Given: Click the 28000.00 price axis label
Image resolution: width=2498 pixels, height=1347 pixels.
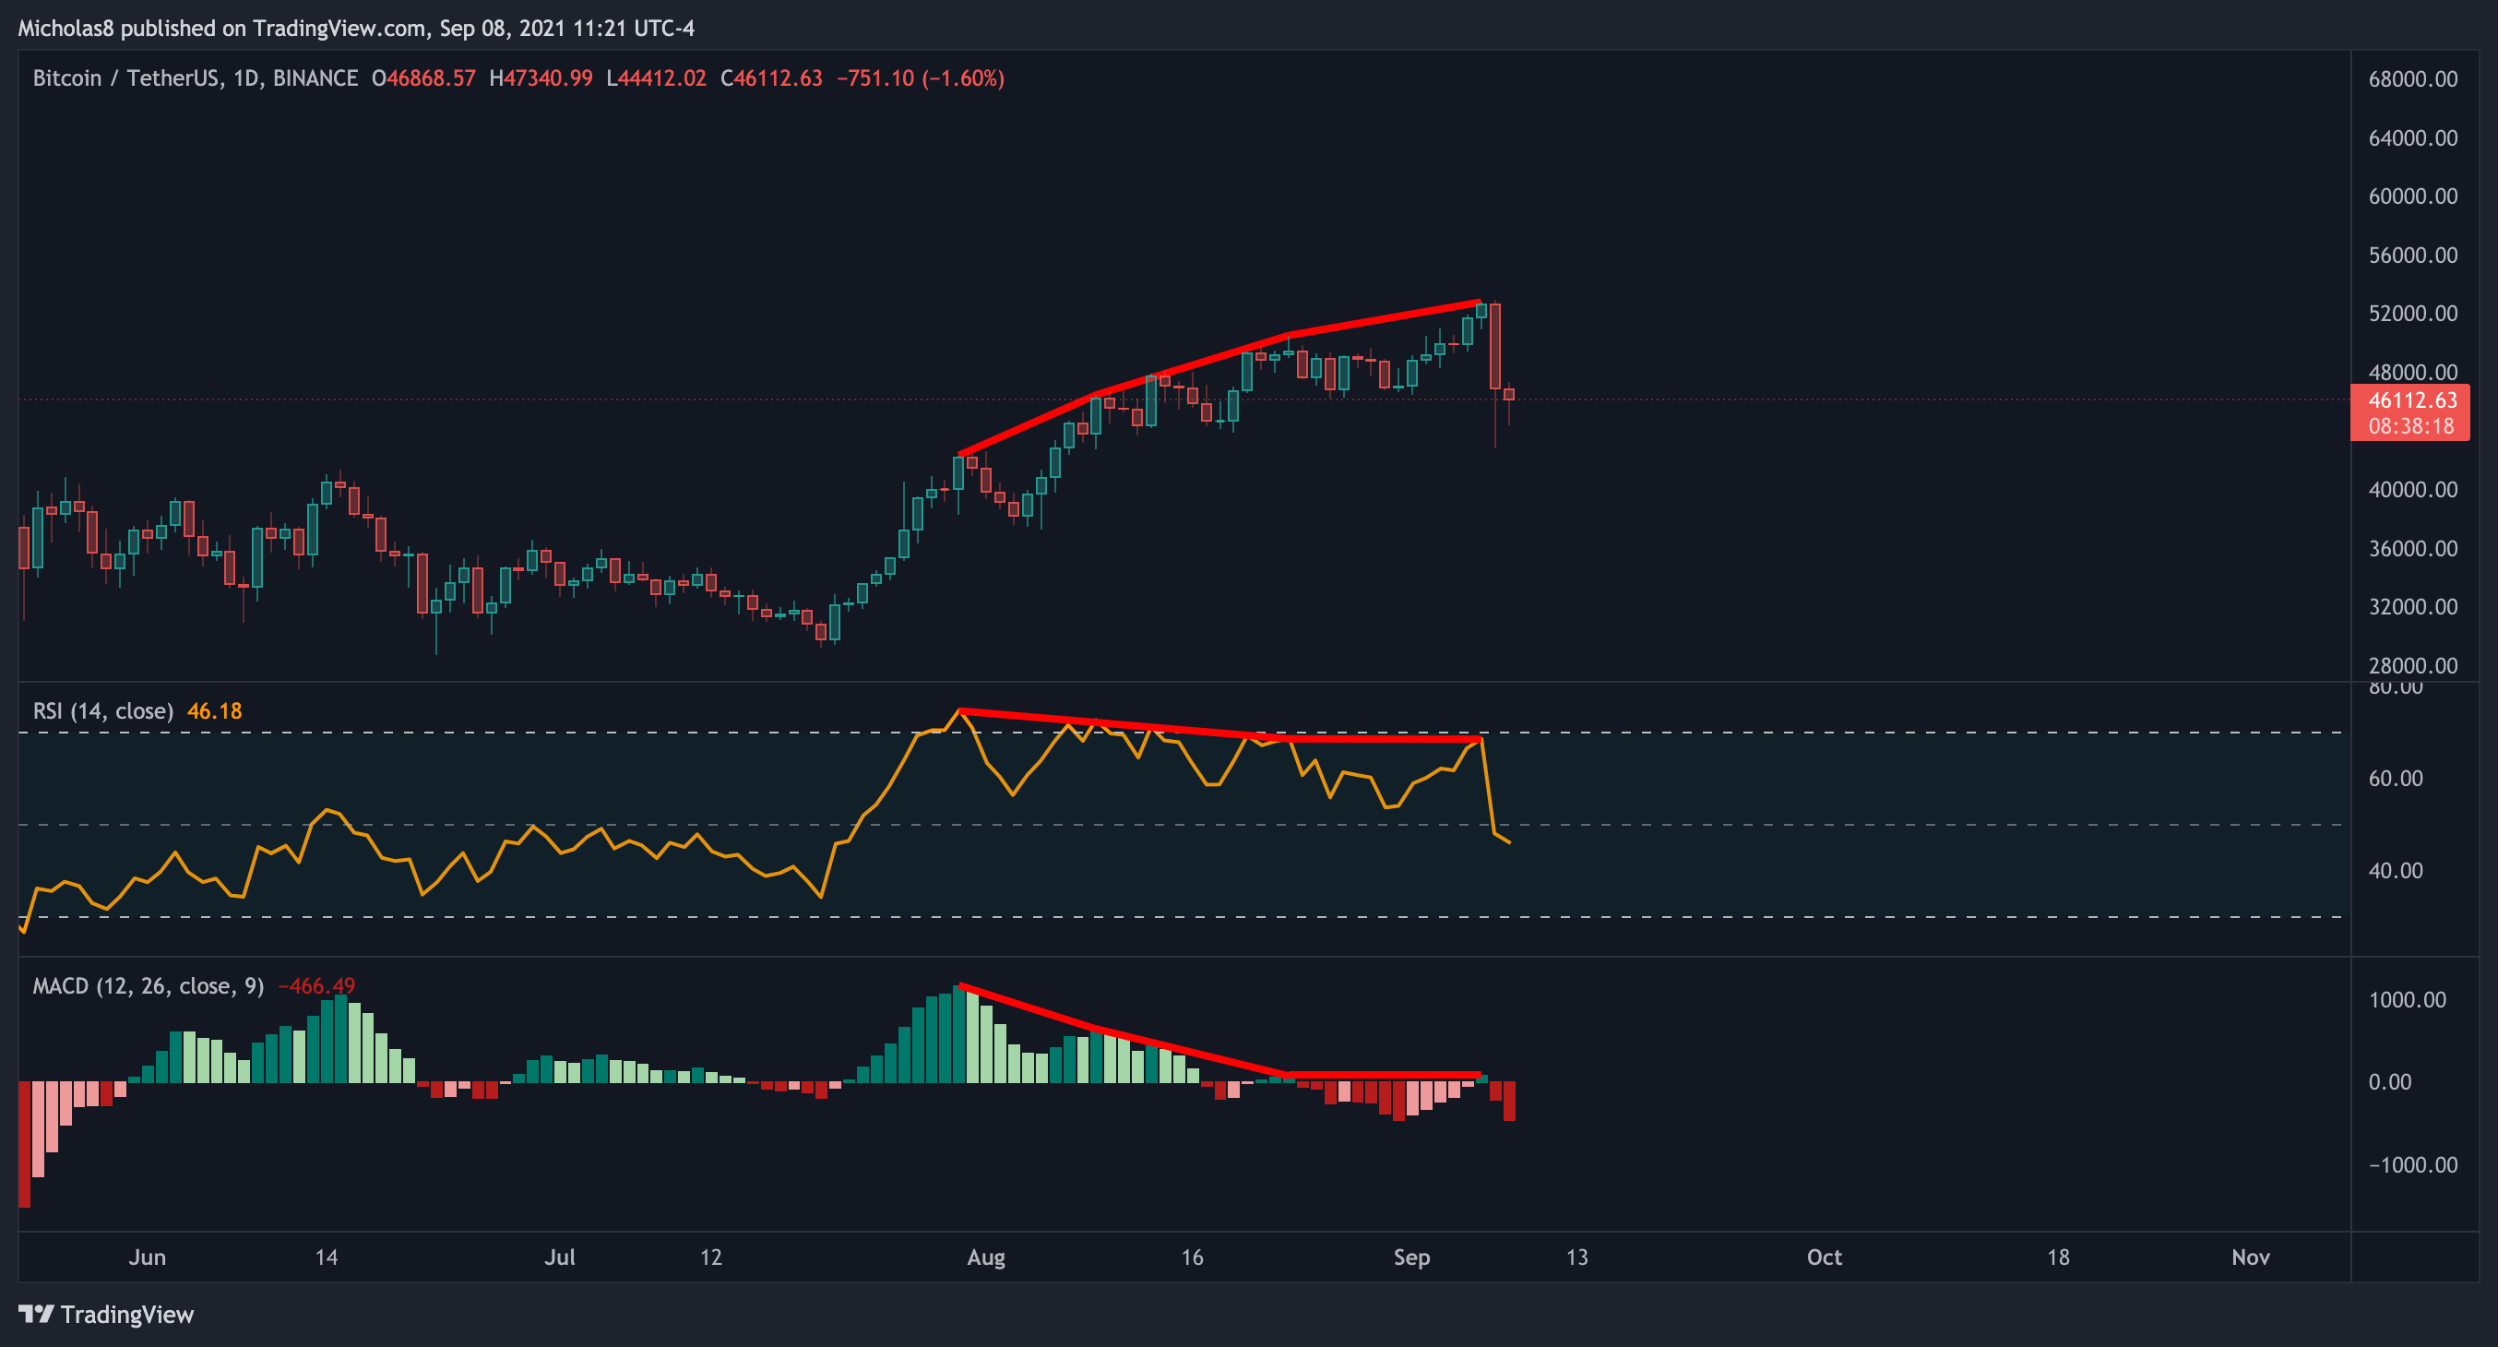Looking at the screenshot, I should [2412, 666].
